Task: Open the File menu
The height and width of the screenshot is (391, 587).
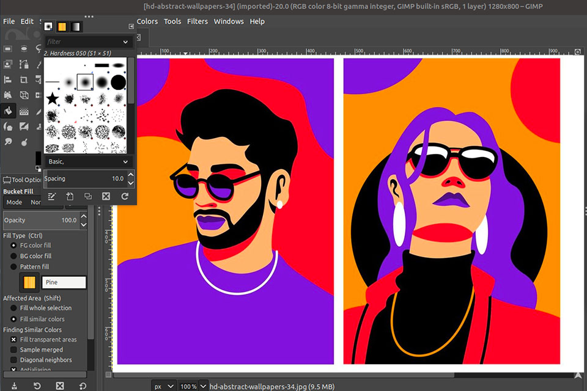Action: point(9,21)
